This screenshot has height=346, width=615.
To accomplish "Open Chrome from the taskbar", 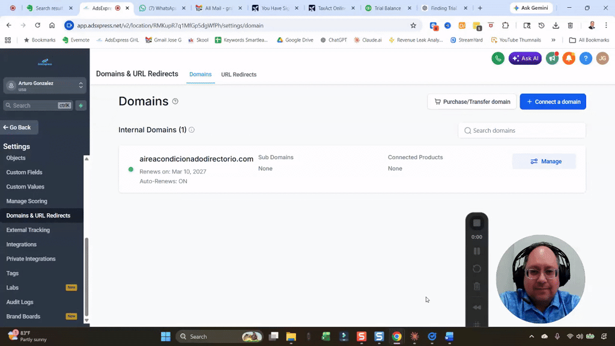I will coord(396,336).
